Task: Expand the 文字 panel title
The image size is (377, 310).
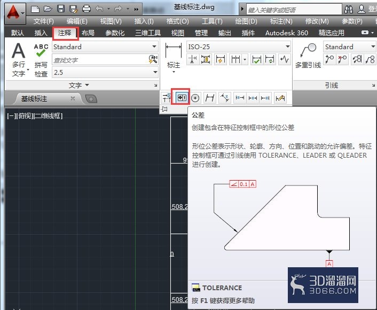Action: tap(78, 85)
